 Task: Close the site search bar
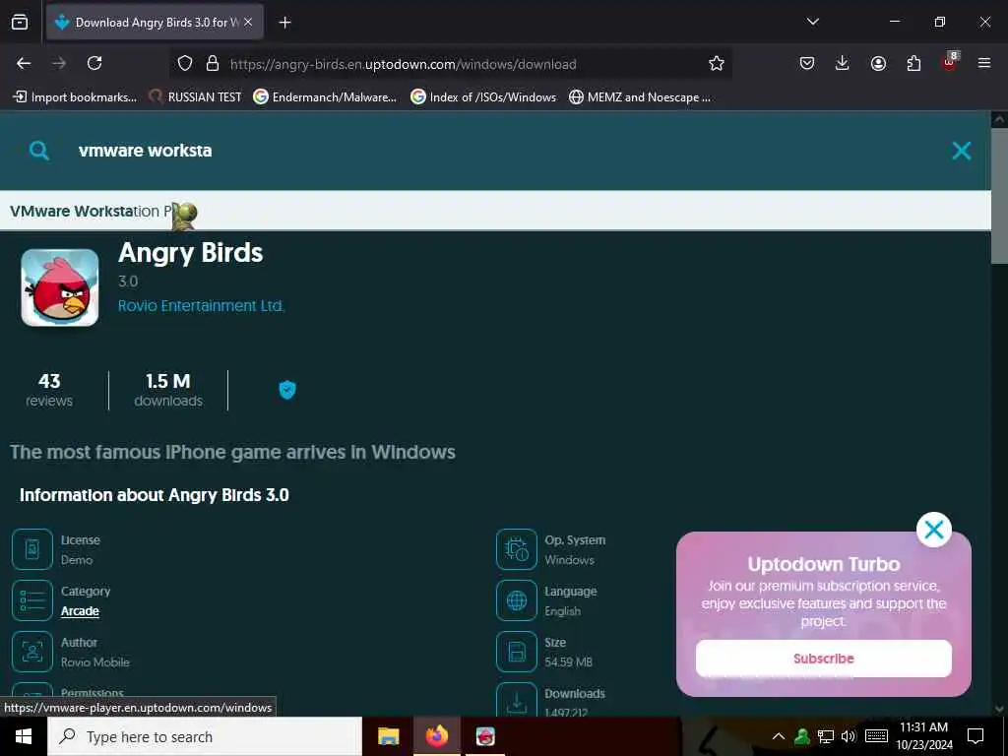pos(961,151)
